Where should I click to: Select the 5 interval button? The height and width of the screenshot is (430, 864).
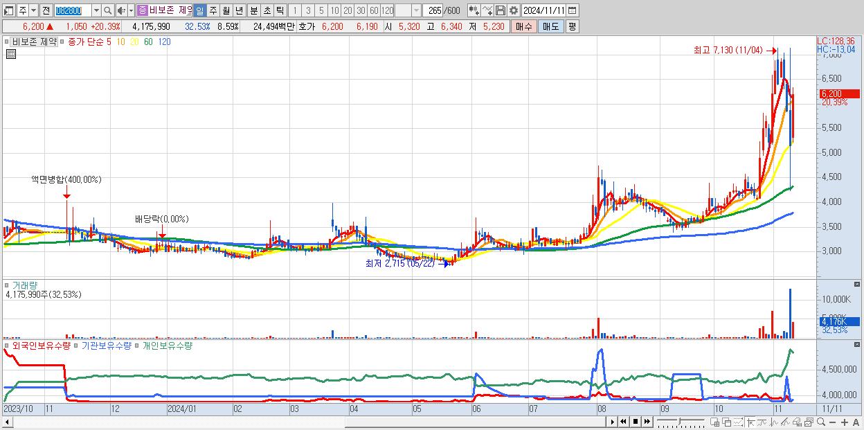(x=321, y=11)
